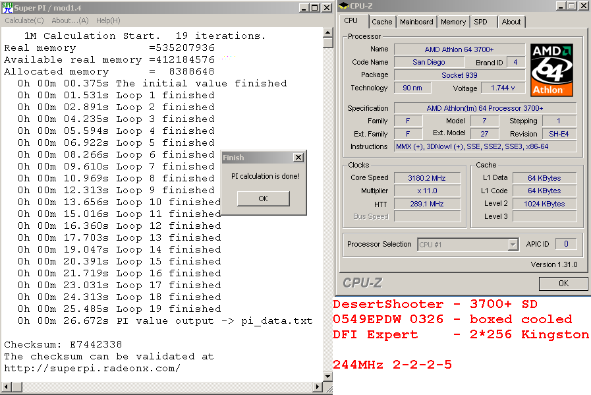Click the Super PI vertical scrollbar down arrow
Viewport: 591px width, 395px height.
click(x=328, y=377)
